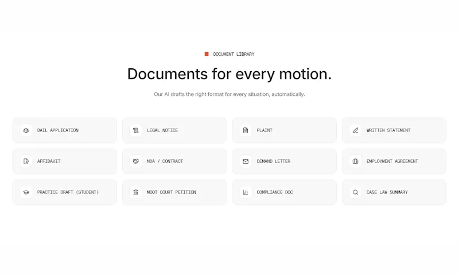
Task: Select the Compliance Doc card
Action: tap(284, 192)
